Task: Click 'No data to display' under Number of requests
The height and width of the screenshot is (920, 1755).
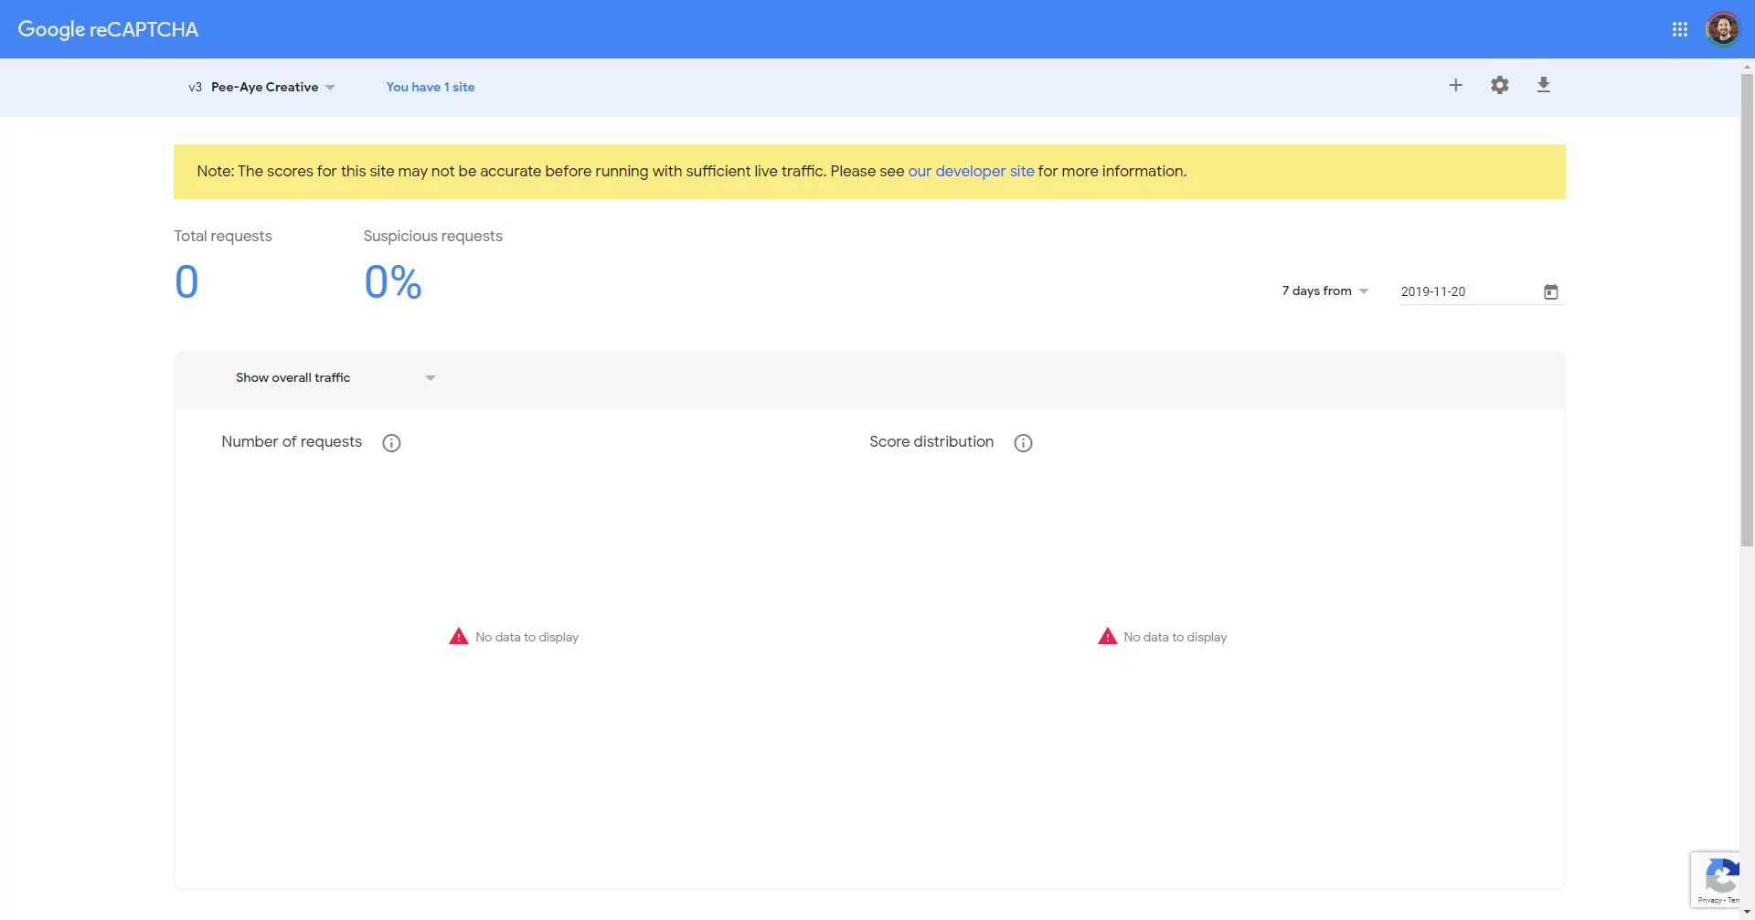Action: pyautogui.click(x=526, y=637)
